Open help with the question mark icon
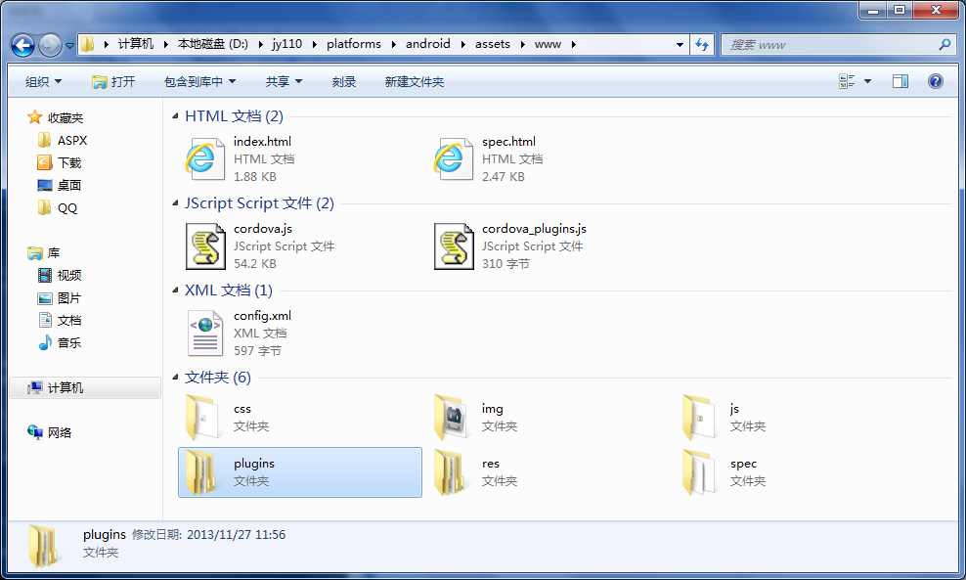The height and width of the screenshot is (580, 966). 935,81
